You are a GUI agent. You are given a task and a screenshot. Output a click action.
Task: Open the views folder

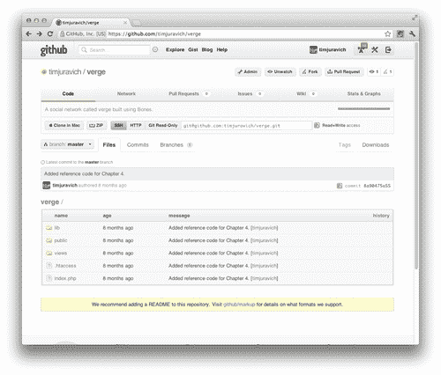(x=61, y=253)
